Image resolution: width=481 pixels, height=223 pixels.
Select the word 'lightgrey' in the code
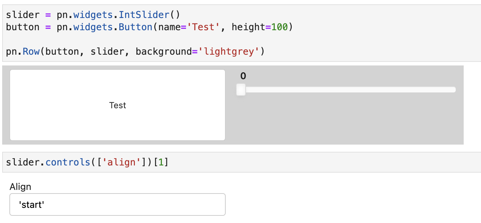click(229, 51)
